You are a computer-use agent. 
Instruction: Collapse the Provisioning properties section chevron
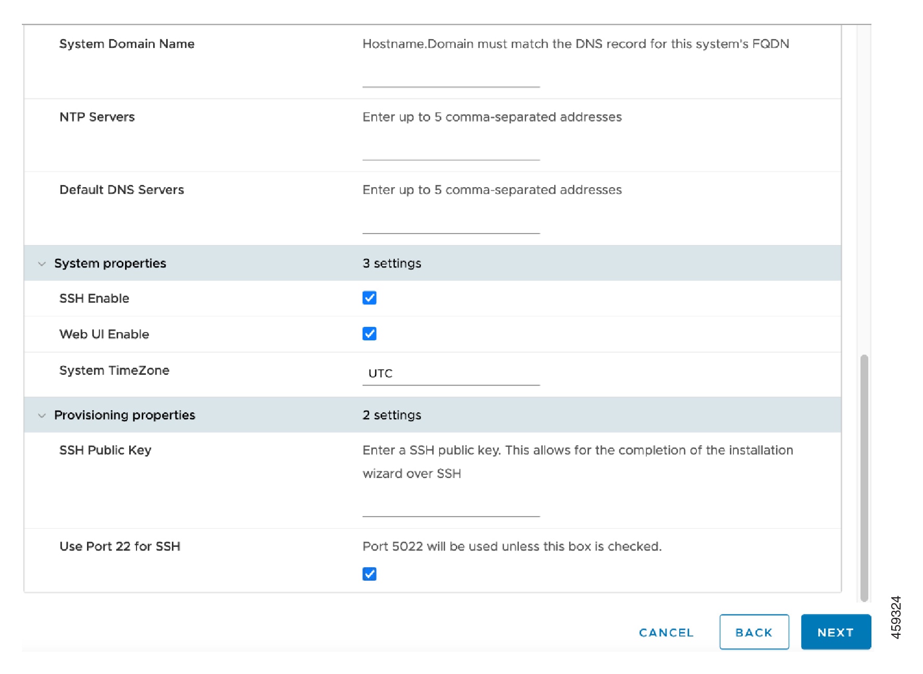[x=42, y=415]
